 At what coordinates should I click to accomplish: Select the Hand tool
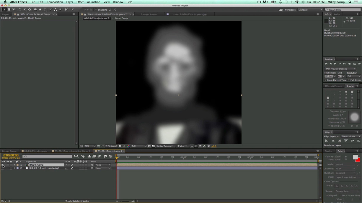pos(9,10)
